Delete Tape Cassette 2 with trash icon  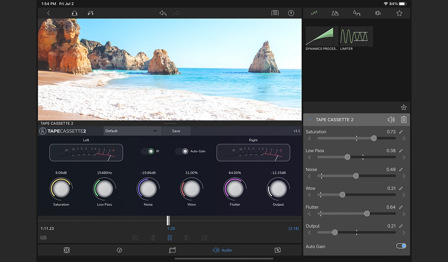point(404,120)
